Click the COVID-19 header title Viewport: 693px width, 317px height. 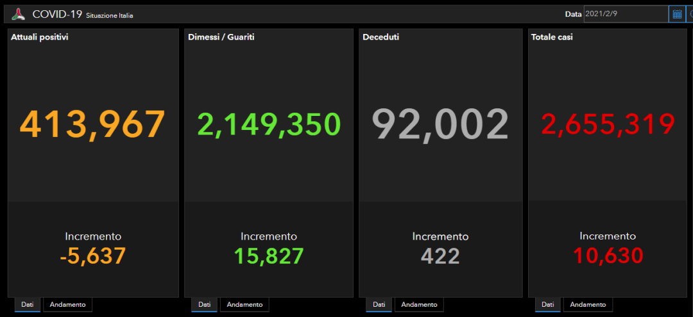(57, 15)
